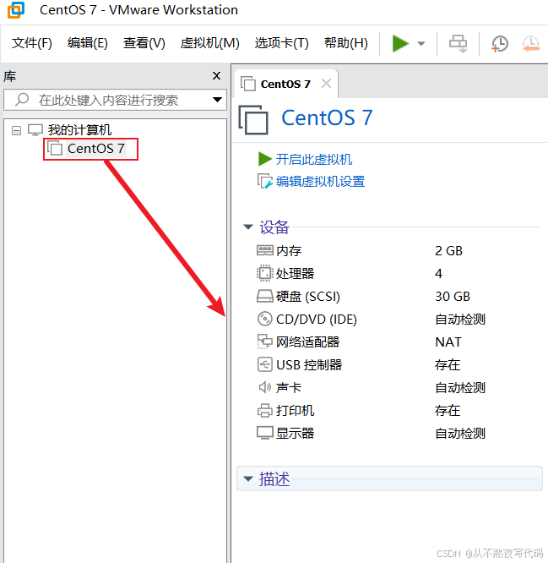Click the 2 GB memory value
This screenshot has width=548, height=563.
448,250
